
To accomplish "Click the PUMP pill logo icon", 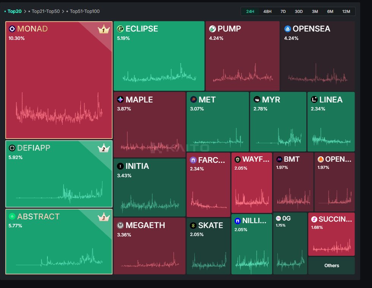I will tap(212, 29).
